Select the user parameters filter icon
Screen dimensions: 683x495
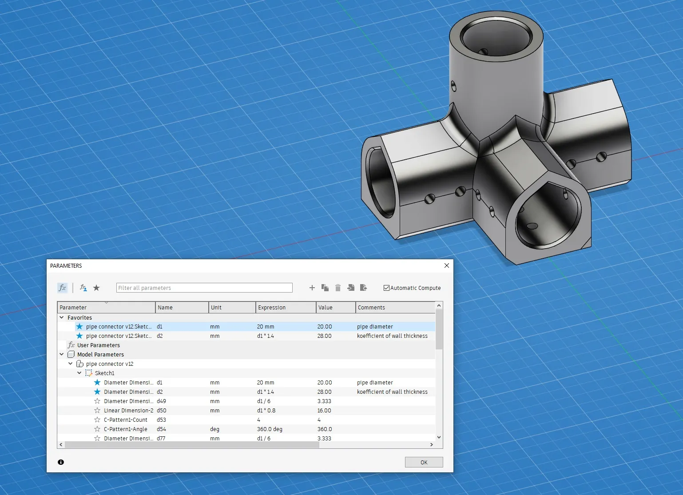(83, 288)
